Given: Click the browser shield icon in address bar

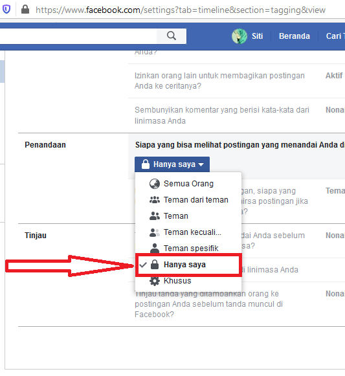Looking at the screenshot, I should [x=6, y=9].
